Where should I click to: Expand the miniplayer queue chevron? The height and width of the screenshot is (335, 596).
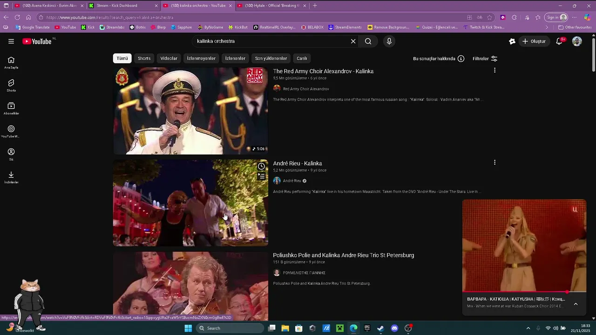click(x=576, y=304)
